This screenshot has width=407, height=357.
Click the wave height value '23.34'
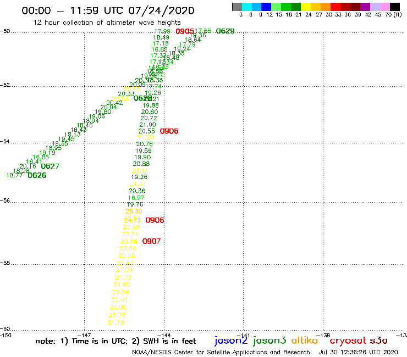[x=130, y=234]
